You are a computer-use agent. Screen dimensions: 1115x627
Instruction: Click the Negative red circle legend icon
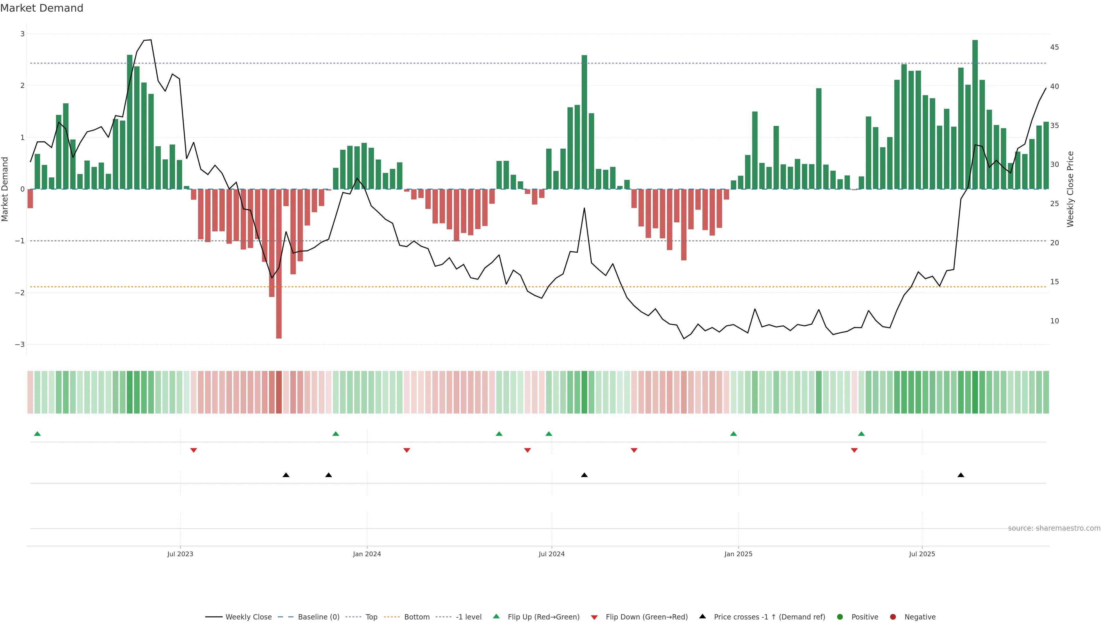(x=893, y=617)
